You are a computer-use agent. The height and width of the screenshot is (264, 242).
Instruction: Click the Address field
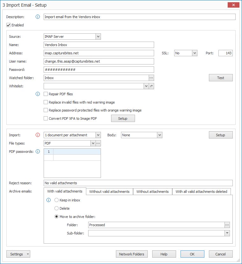[x=99, y=53]
